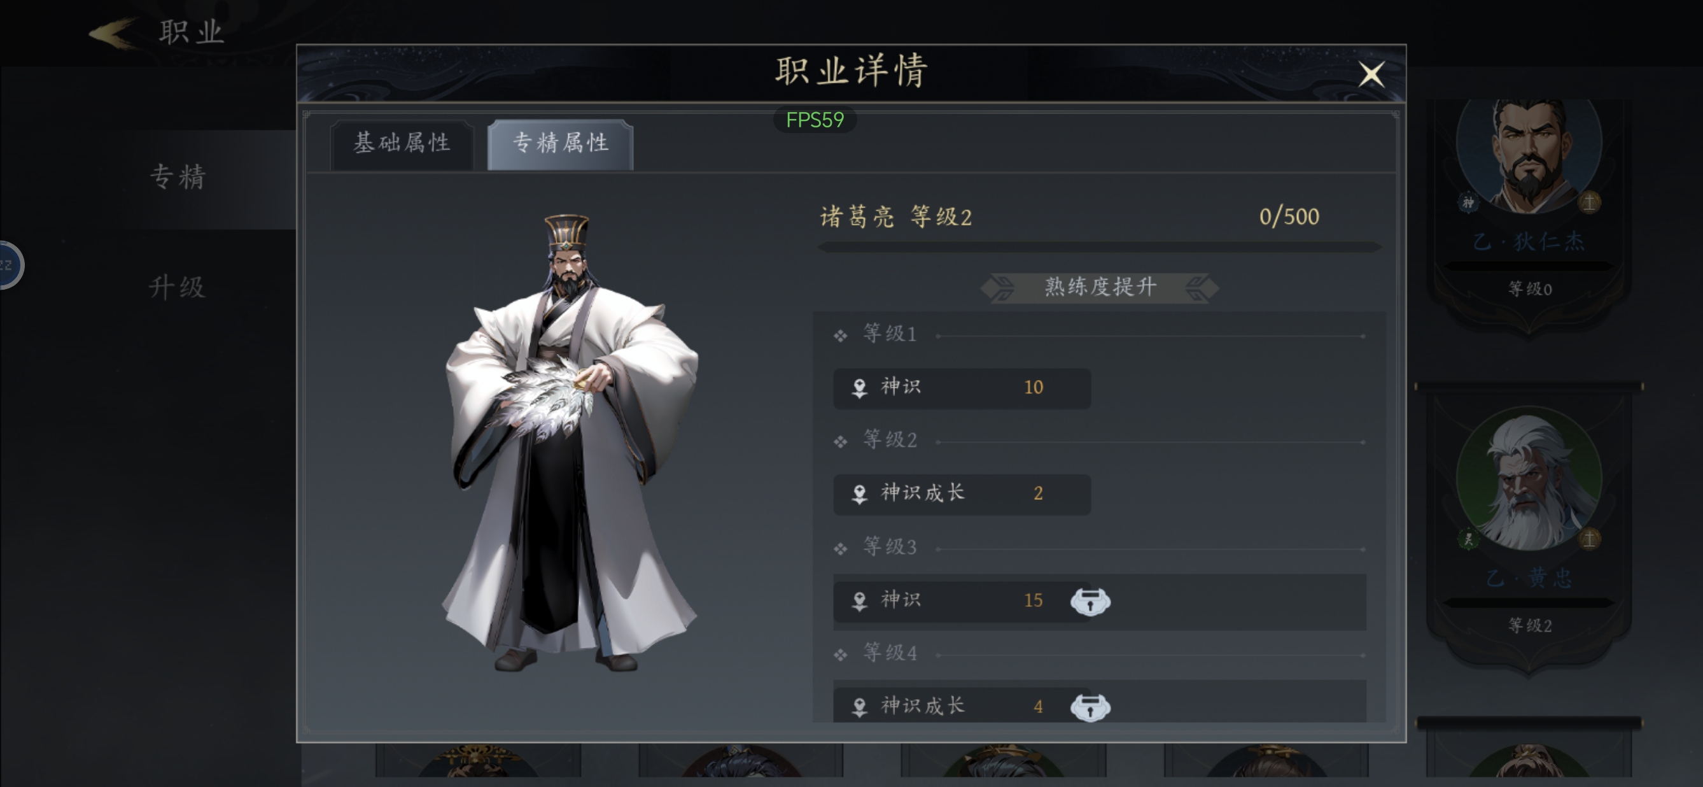This screenshot has width=1703, height=787.
Task: Click the 等级3 diamond marker
Action: click(x=840, y=548)
